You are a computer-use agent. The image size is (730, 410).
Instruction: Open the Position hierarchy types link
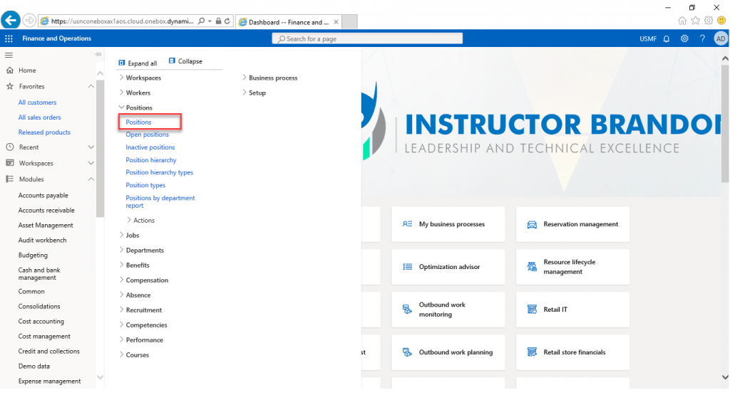click(x=159, y=172)
